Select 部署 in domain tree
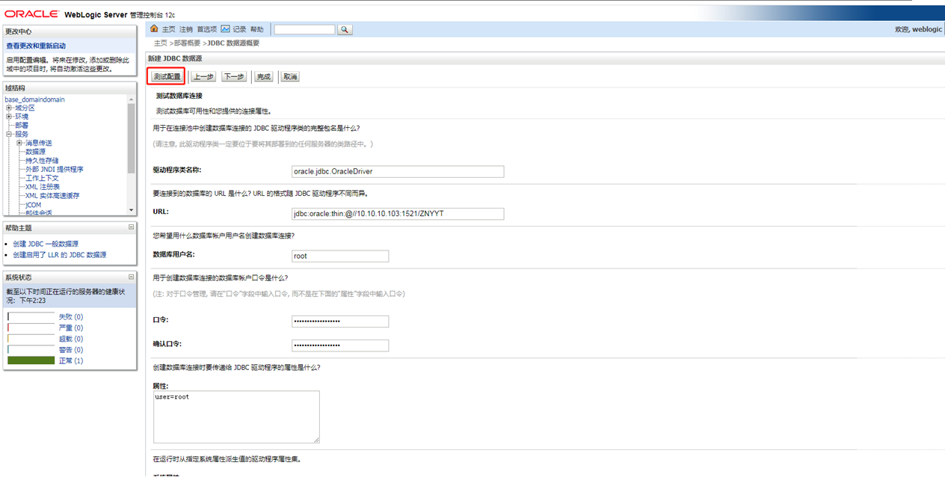This screenshot has height=483, width=945. click(x=22, y=126)
